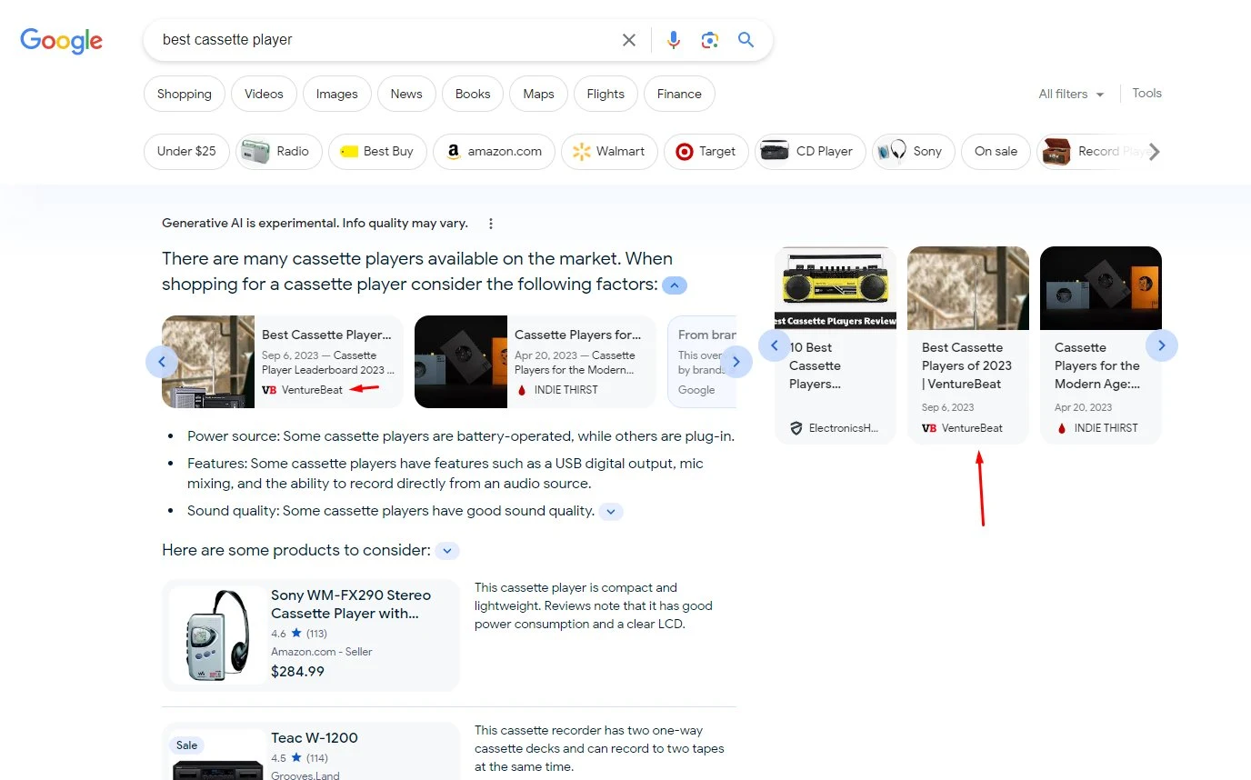Click the blue search magnifier icon
This screenshot has height=780, width=1251.
tap(746, 40)
